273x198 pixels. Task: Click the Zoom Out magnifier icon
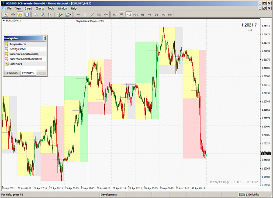[x=36, y=14]
